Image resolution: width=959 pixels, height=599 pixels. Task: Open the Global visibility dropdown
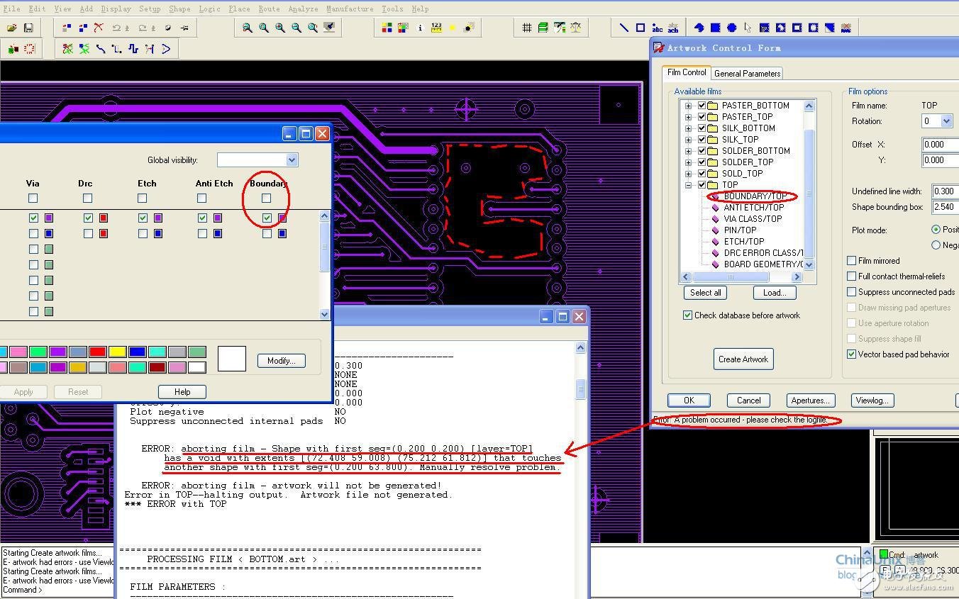point(291,160)
